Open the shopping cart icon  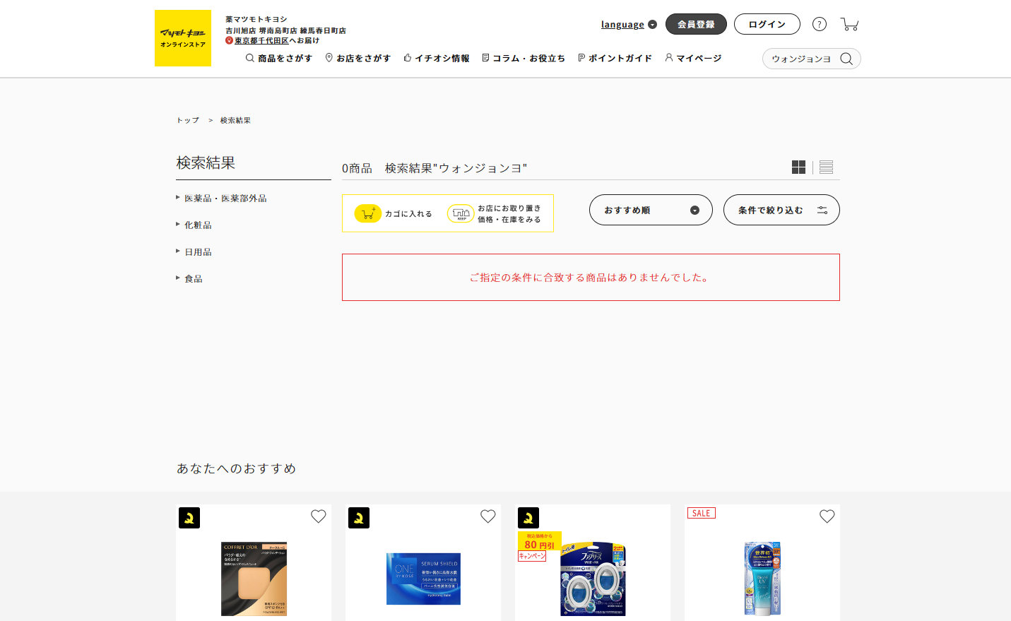(x=850, y=23)
